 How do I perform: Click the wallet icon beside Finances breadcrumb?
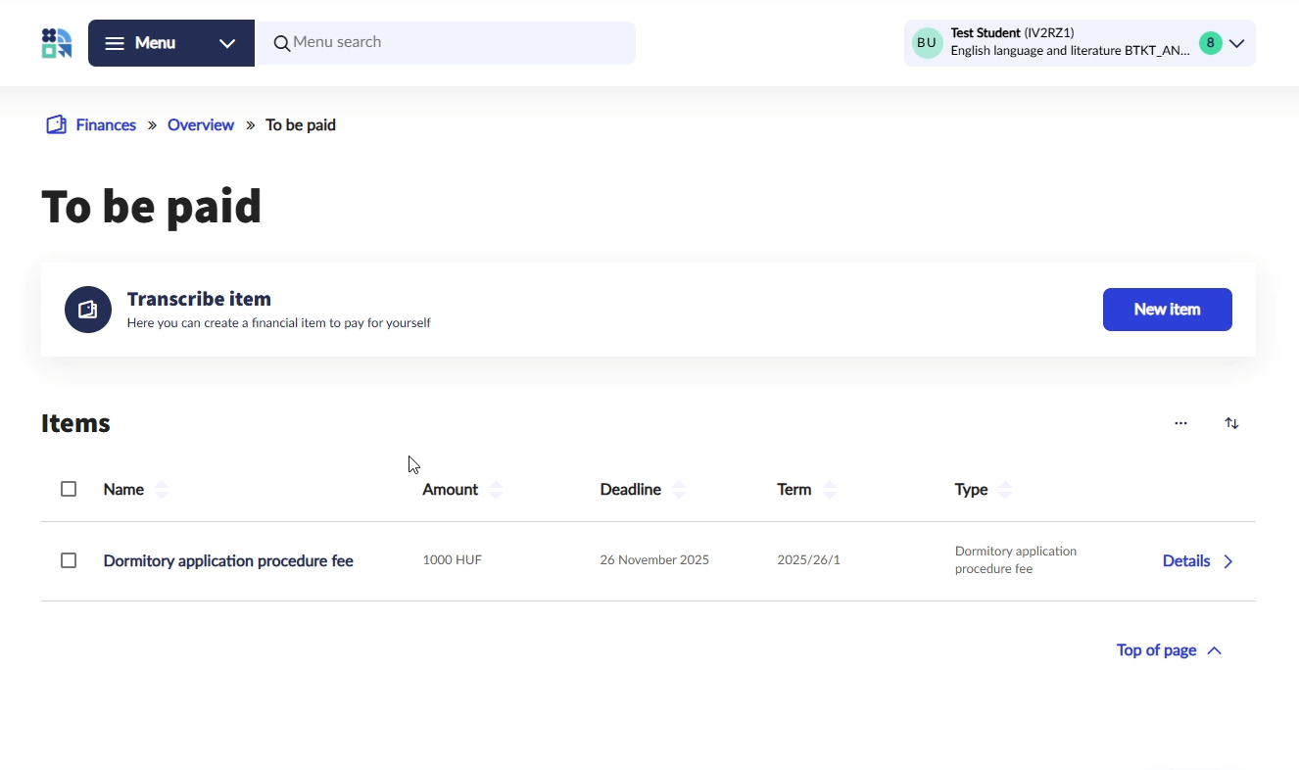coord(57,125)
